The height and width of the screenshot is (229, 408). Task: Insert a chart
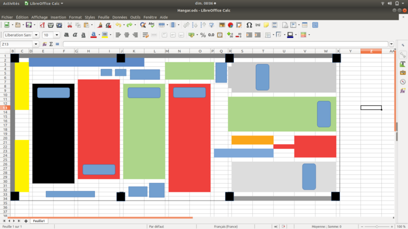[230, 25]
